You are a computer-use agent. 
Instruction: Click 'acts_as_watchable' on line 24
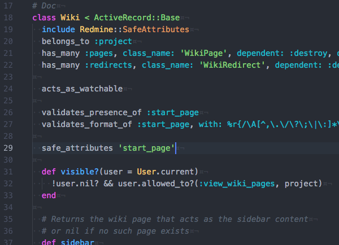[82, 89]
